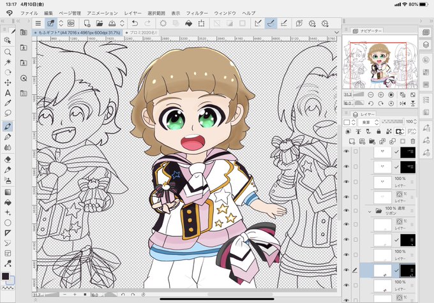Click the Navigator preview thumbnail
Screen dimensions: 434x303
[x=380, y=62]
